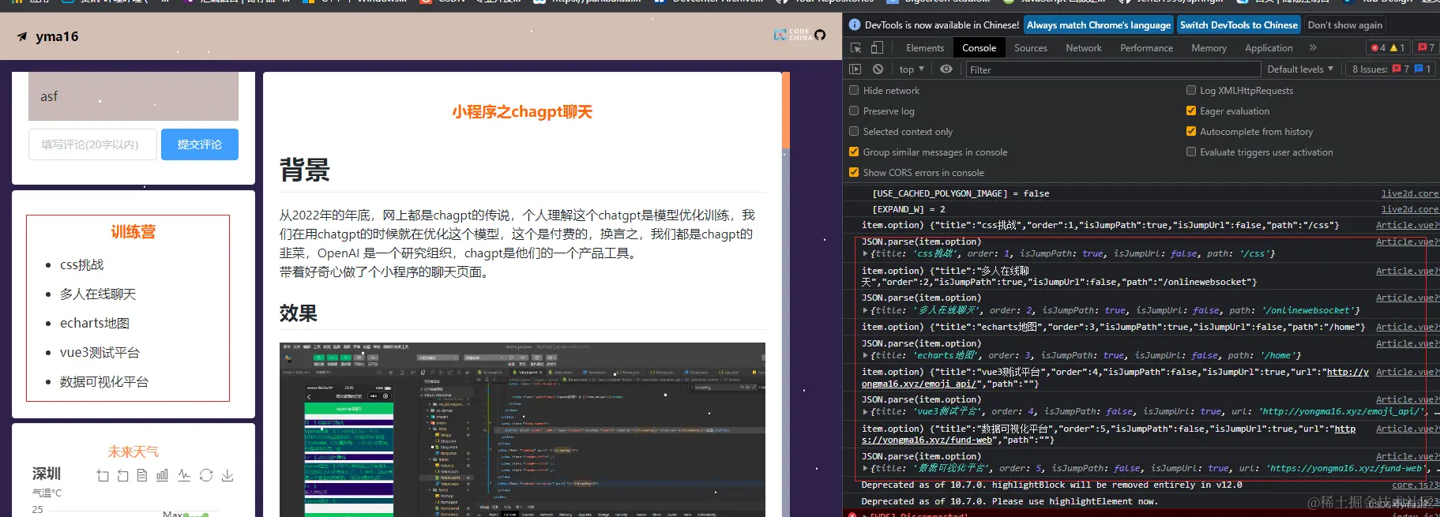Screen dimensions: 1440x517
Task: Uncheck Show CORS errors in console
Action: tap(854, 173)
